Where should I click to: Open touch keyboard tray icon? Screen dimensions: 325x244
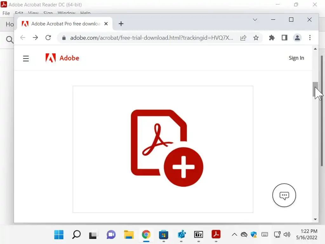click(x=265, y=235)
